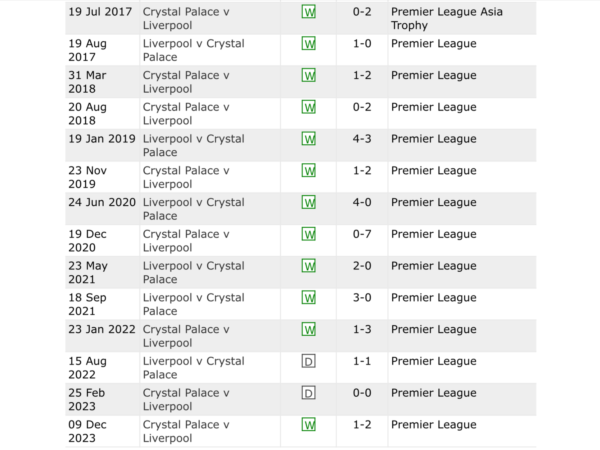Select the W badge for 19 Jan 2019 match
The height and width of the screenshot is (450, 600).
308,139
